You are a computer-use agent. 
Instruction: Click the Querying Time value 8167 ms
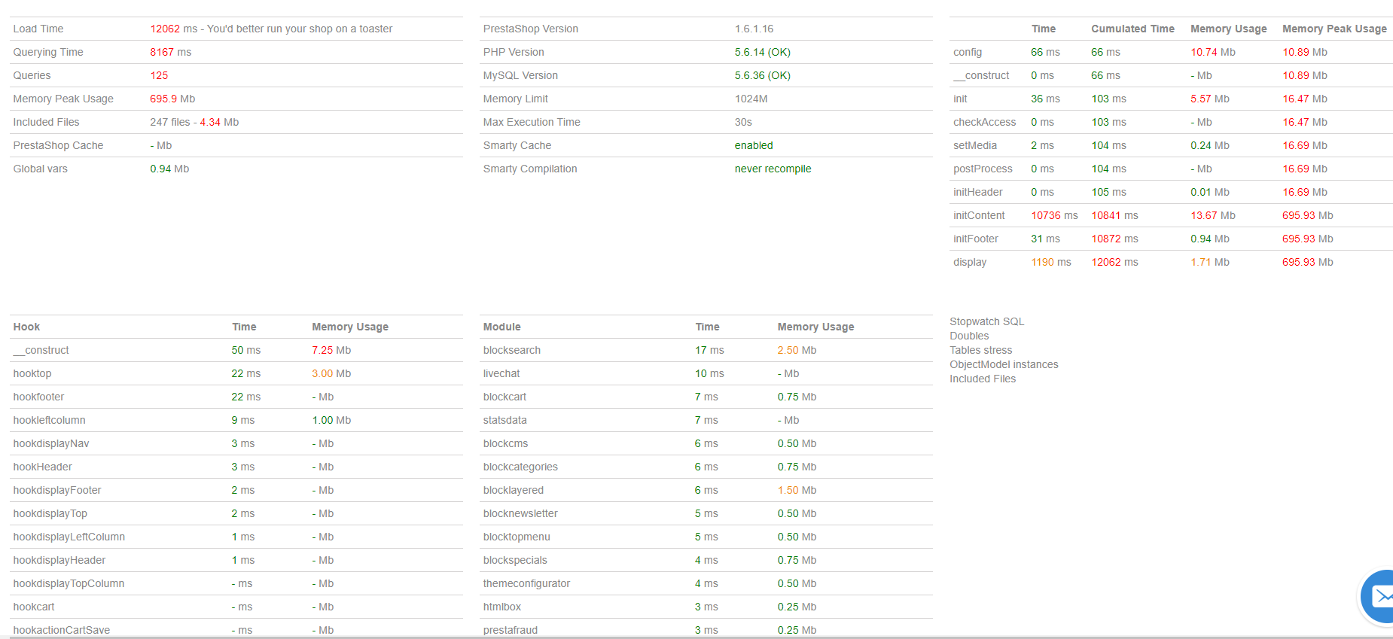[171, 52]
